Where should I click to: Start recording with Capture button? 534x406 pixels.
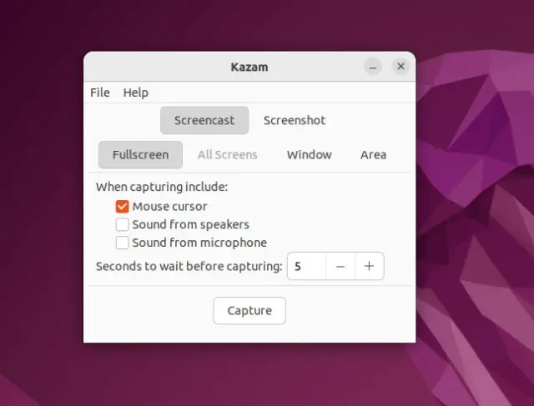(x=249, y=311)
